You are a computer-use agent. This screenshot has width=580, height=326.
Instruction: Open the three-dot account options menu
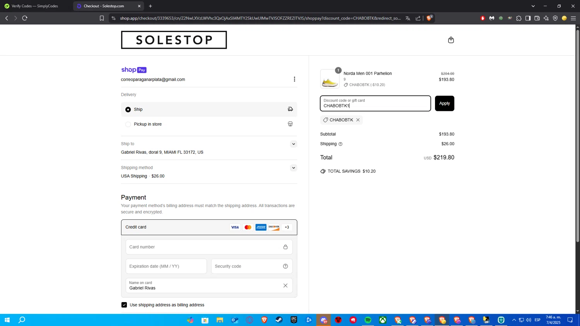click(x=294, y=79)
